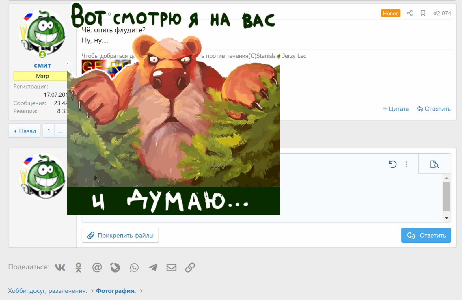Share via Telegram paper plane icon
Screen dimensions: 462x300
(153, 268)
